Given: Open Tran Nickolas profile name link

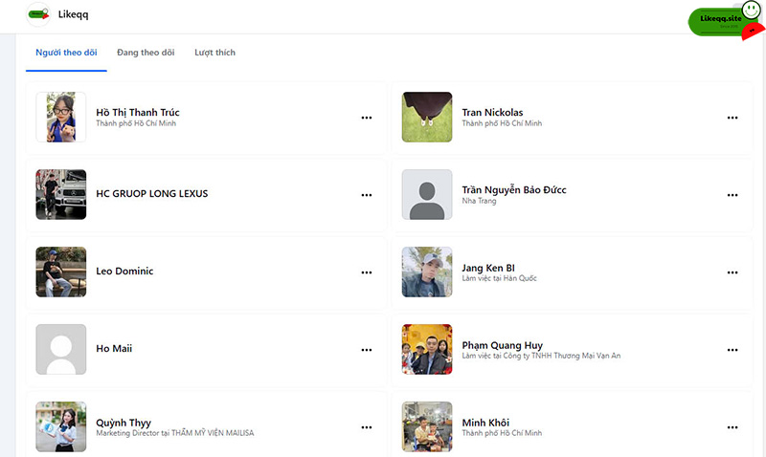Looking at the screenshot, I should pyautogui.click(x=492, y=112).
